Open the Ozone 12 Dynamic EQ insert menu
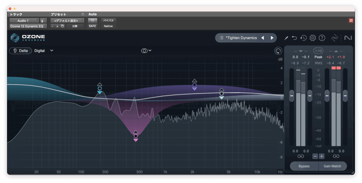This screenshot has width=362, height=183. (28, 26)
